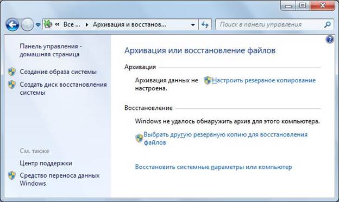The height and width of the screenshot is (202, 339).
Task: Open the address bar history dropdown
Action: (x=193, y=25)
